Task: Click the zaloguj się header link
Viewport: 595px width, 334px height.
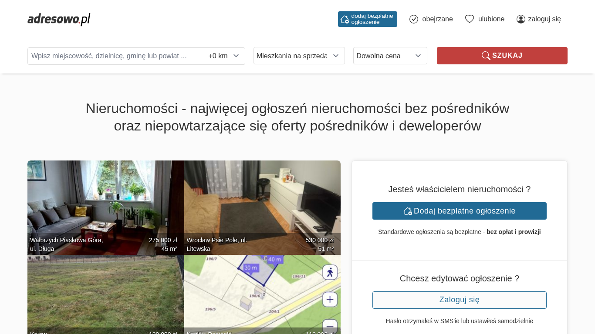Action: (x=544, y=19)
